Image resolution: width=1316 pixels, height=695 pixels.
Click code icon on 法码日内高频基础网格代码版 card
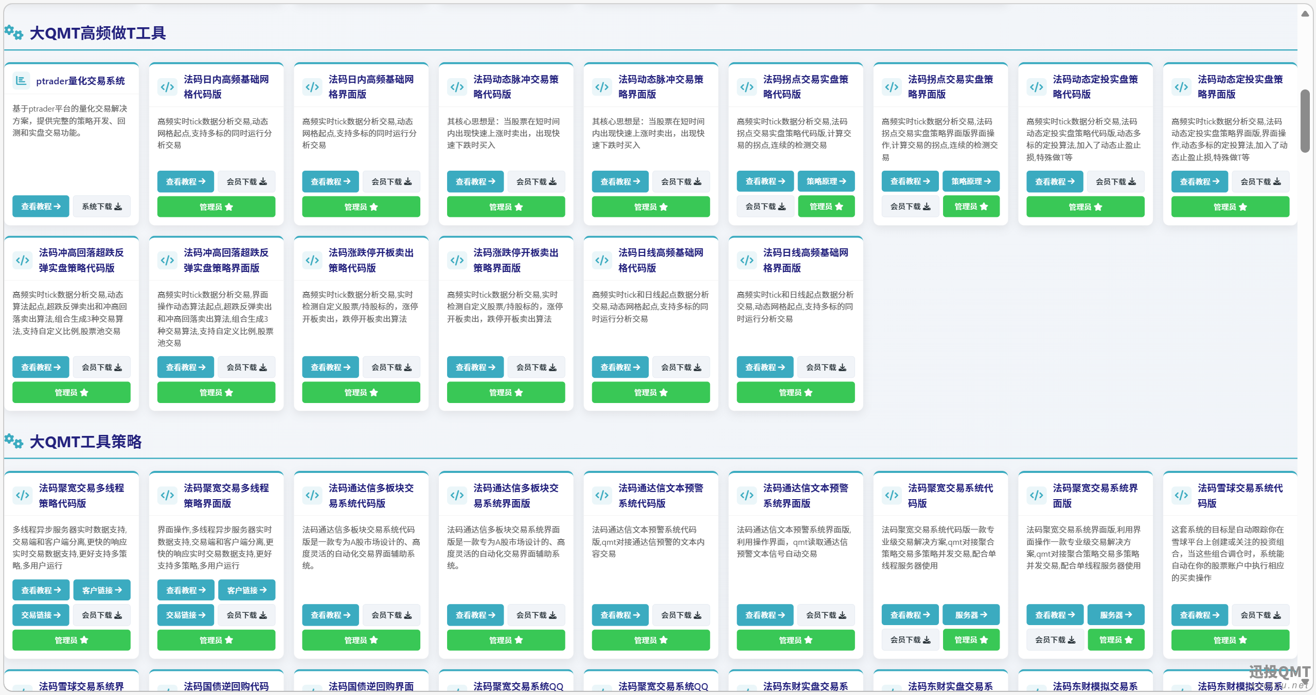(x=167, y=87)
